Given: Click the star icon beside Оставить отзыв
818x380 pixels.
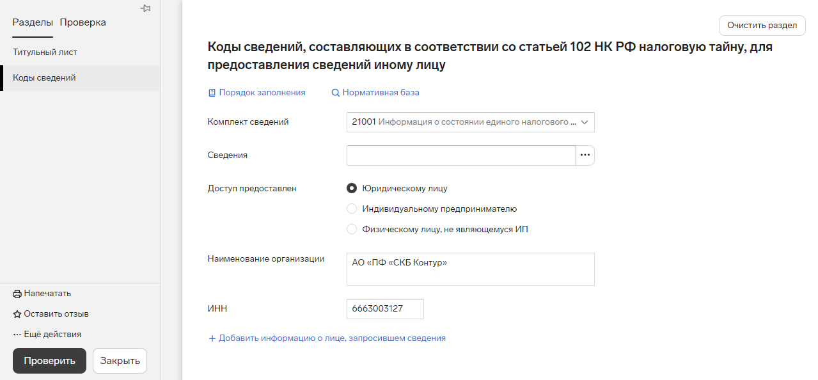Looking at the screenshot, I should pyautogui.click(x=17, y=314).
